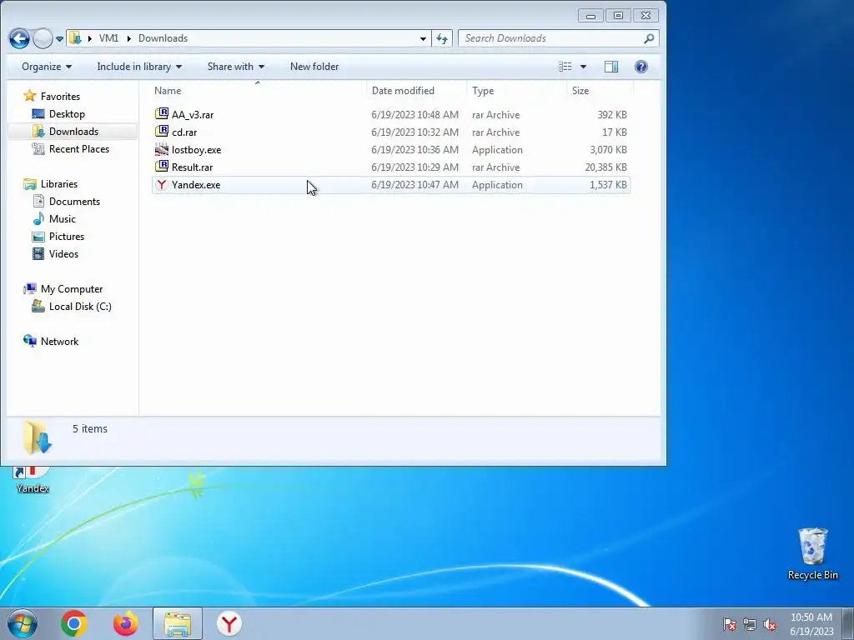Open the address bar history dropdown
This screenshot has height=640, width=854.
[423, 38]
